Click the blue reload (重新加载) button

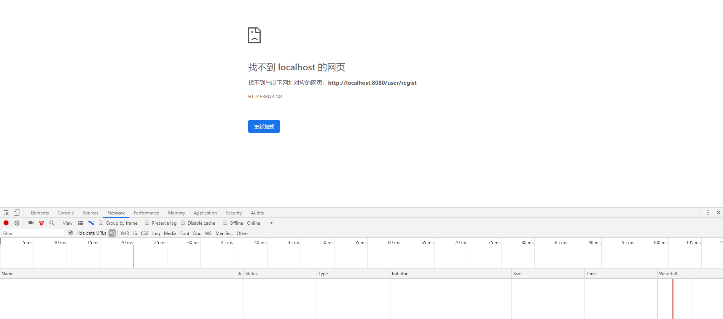pyautogui.click(x=264, y=127)
